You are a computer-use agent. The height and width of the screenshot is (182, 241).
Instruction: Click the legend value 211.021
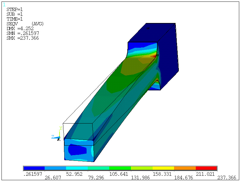(205, 174)
